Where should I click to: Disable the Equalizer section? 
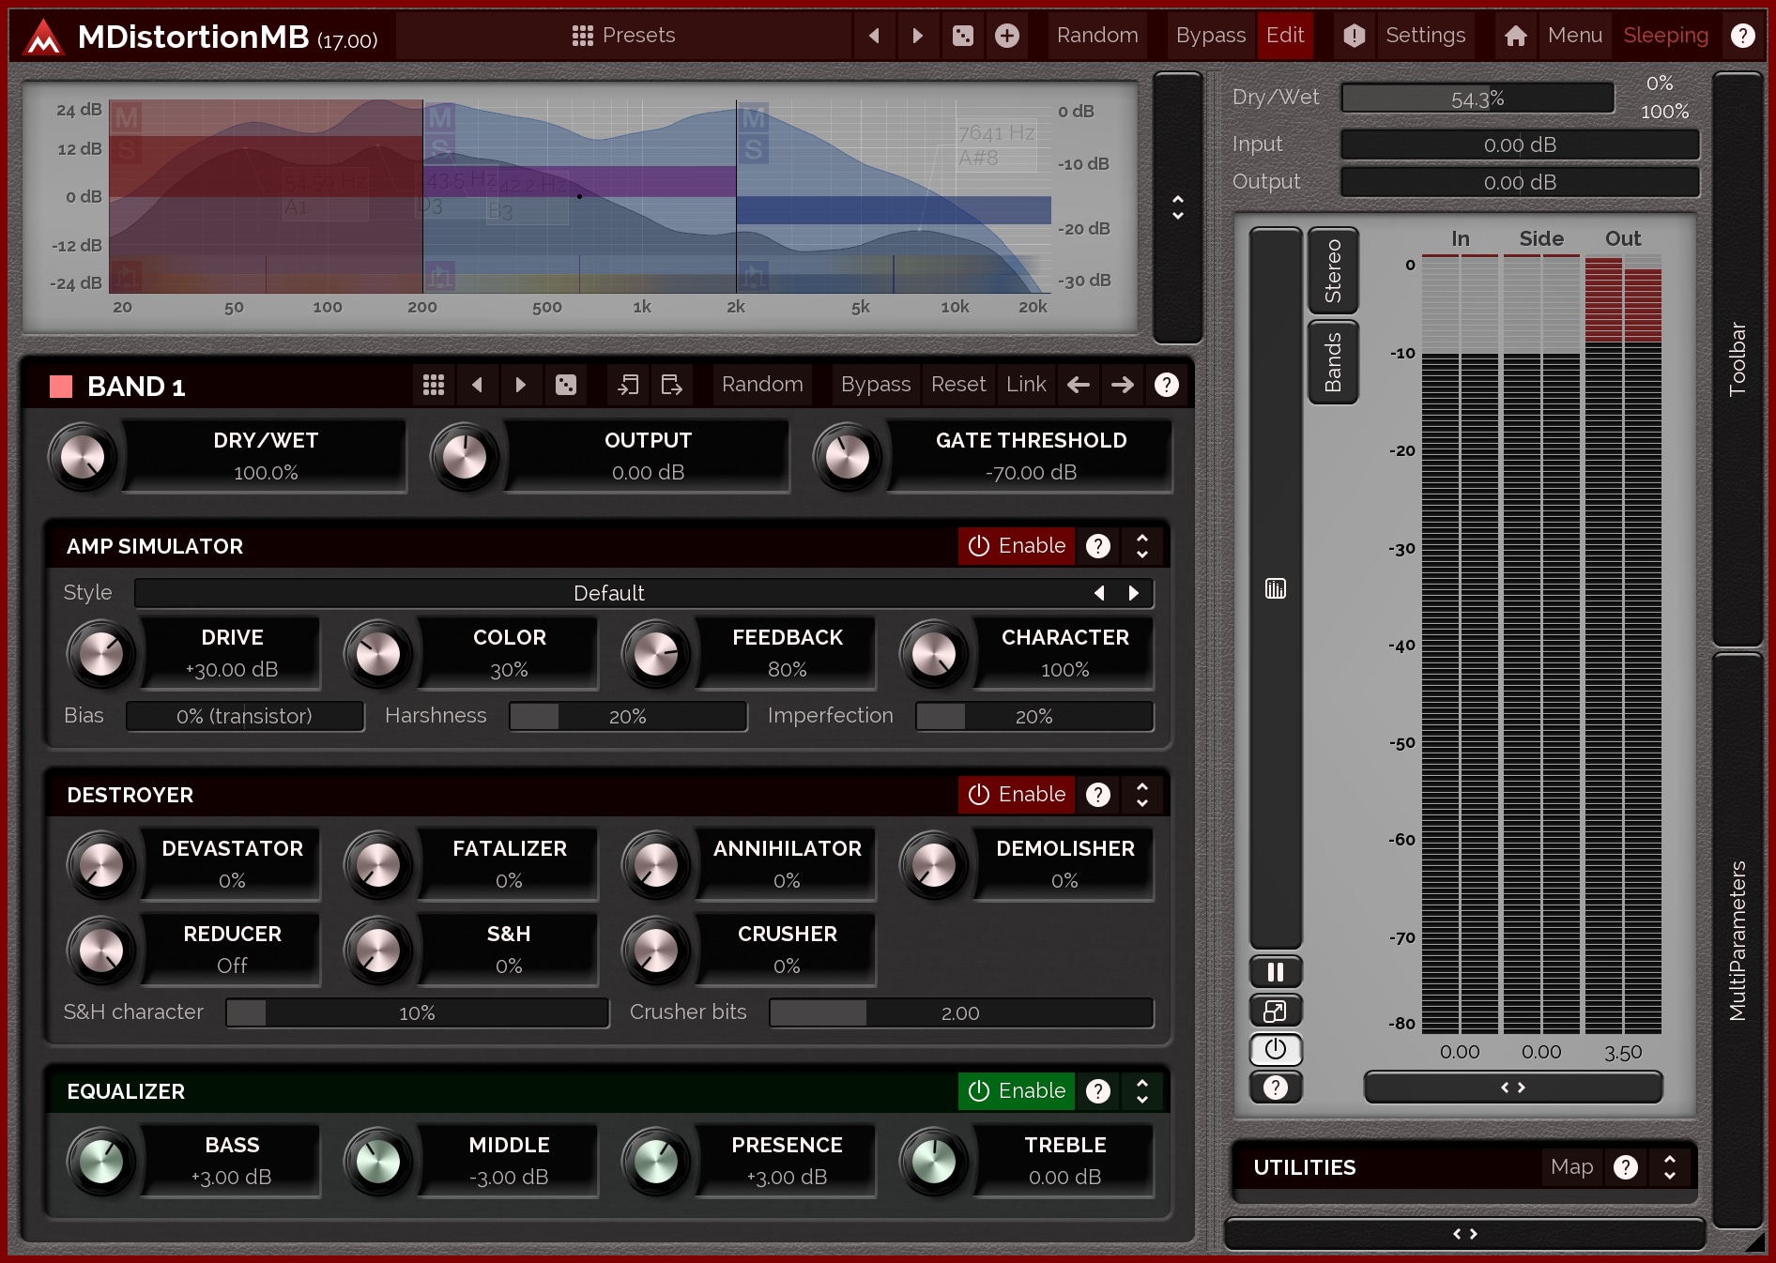(x=1017, y=1090)
